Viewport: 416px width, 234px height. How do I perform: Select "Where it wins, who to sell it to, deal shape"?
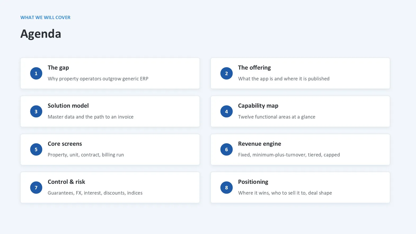(285, 193)
